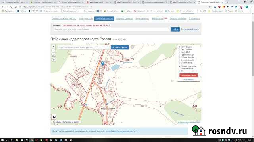Open the Chrome menu
The width and height of the screenshot is (254, 142).
coord(251,7)
